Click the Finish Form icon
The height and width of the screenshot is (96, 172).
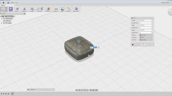[76, 9]
